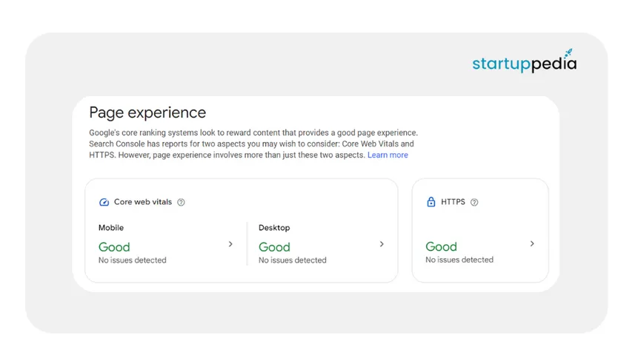Screen dimensions: 632x358
Task: Follow the Learn more link
Action: click(x=387, y=155)
